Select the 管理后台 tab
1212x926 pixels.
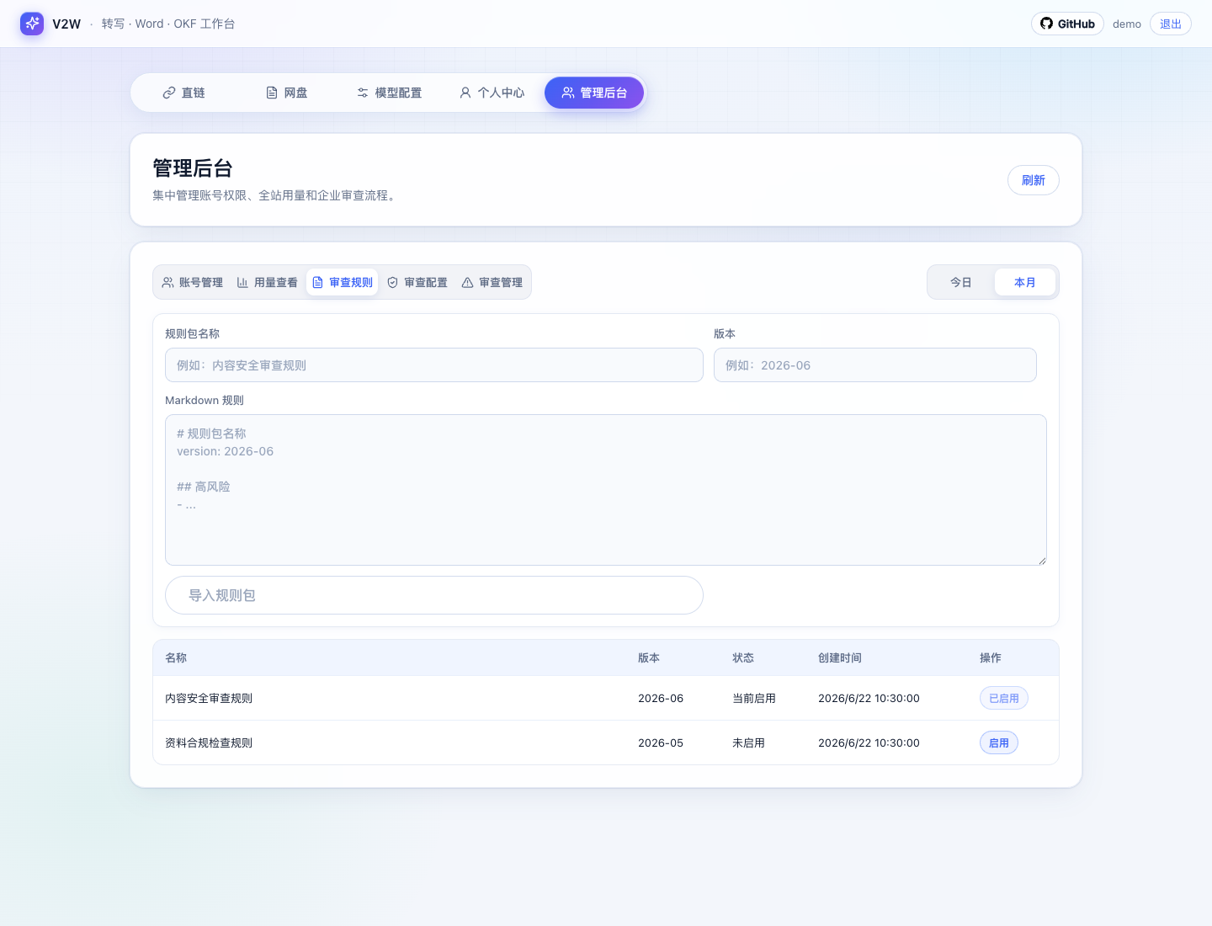click(594, 93)
